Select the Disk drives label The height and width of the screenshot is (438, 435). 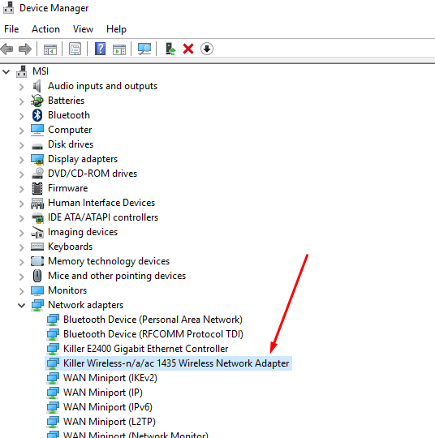(x=71, y=144)
